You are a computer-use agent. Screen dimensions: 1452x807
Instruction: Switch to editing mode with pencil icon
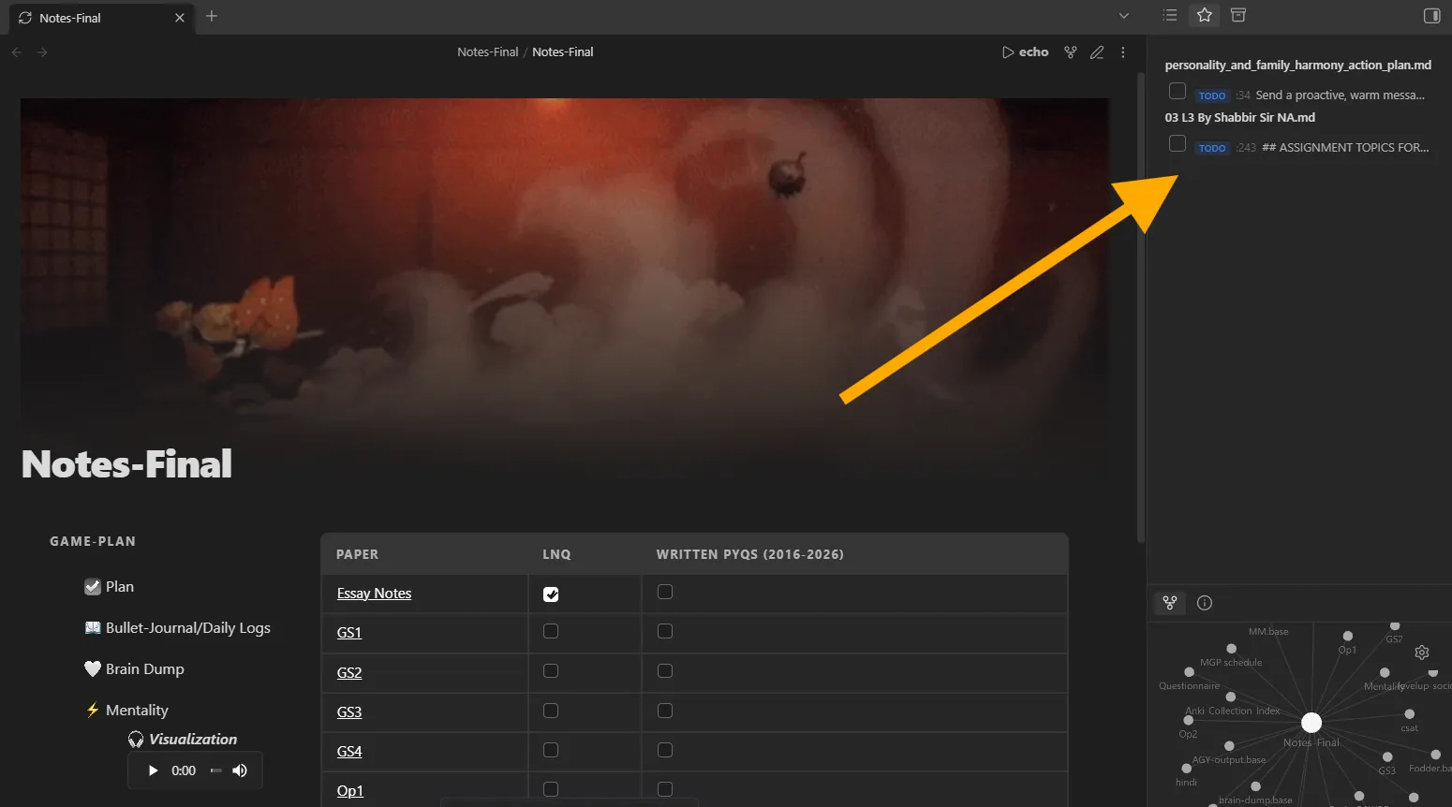(1097, 52)
